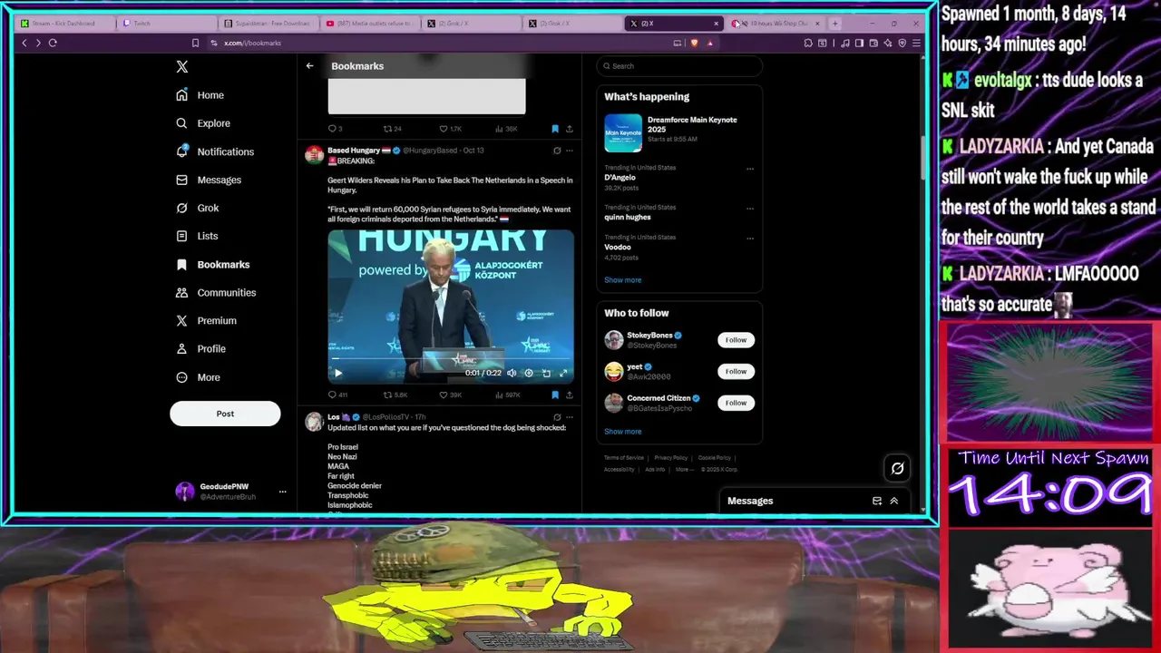Follow Concerned Citizen
This screenshot has width=1161, height=653.
point(736,403)
